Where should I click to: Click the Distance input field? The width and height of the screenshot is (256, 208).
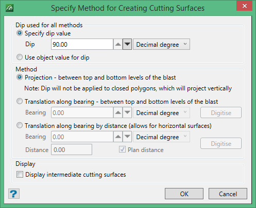tap(72, 149)
